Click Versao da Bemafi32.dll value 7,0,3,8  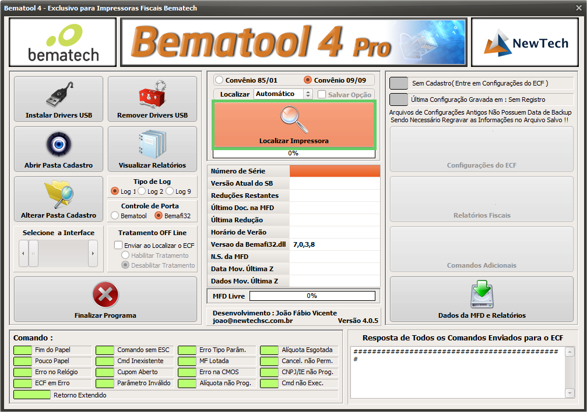[304, 244]
